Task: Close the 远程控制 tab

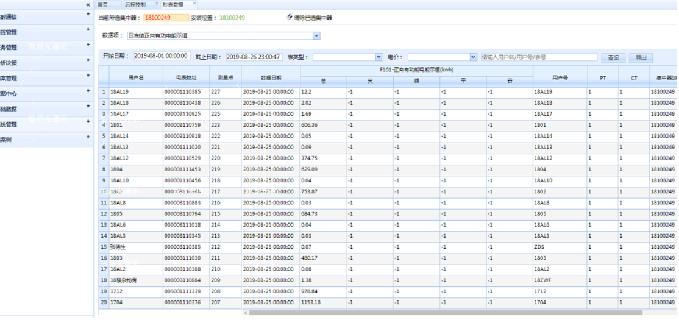Action: [157, 4]
